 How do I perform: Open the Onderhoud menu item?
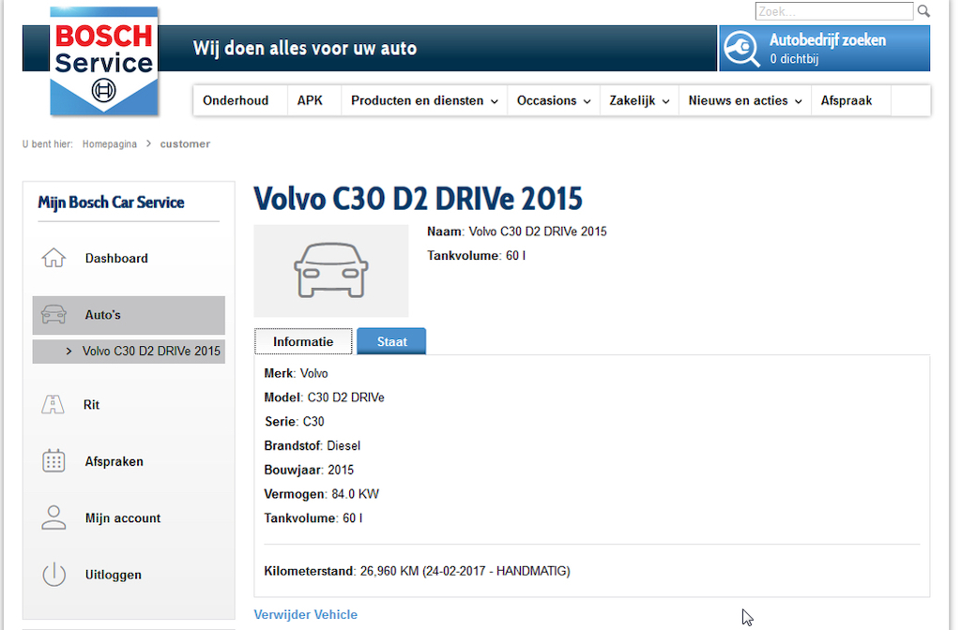point(236,100)
